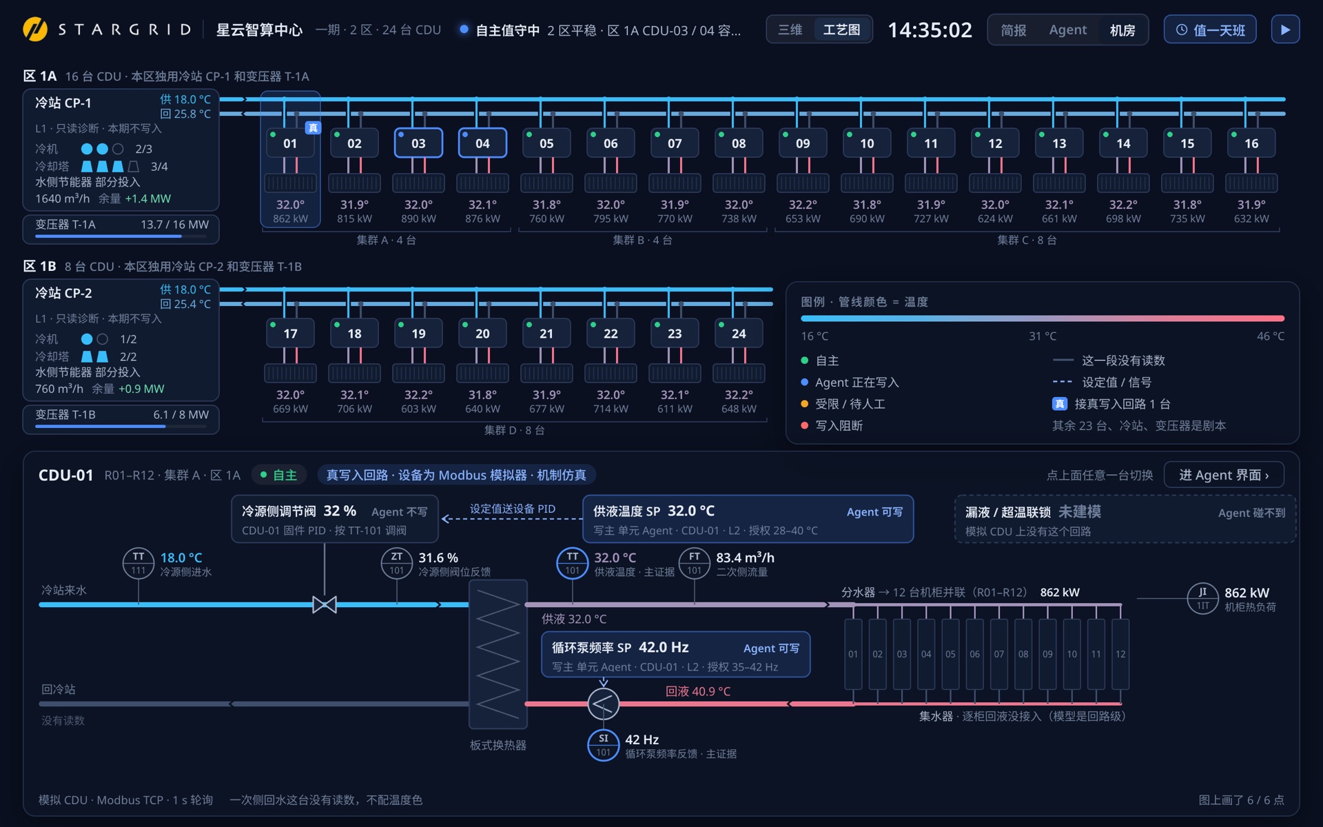The width and height of the screenshot is (1323, 827).
Task: Click the play button in top bar
Action: (1285, 30)
